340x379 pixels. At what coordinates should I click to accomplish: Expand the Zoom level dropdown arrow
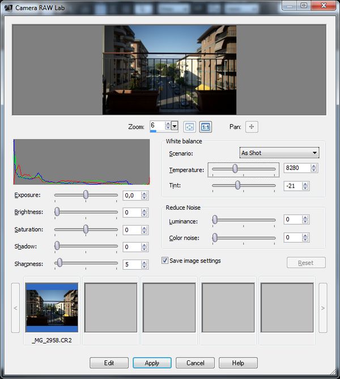tap(175, 126)
